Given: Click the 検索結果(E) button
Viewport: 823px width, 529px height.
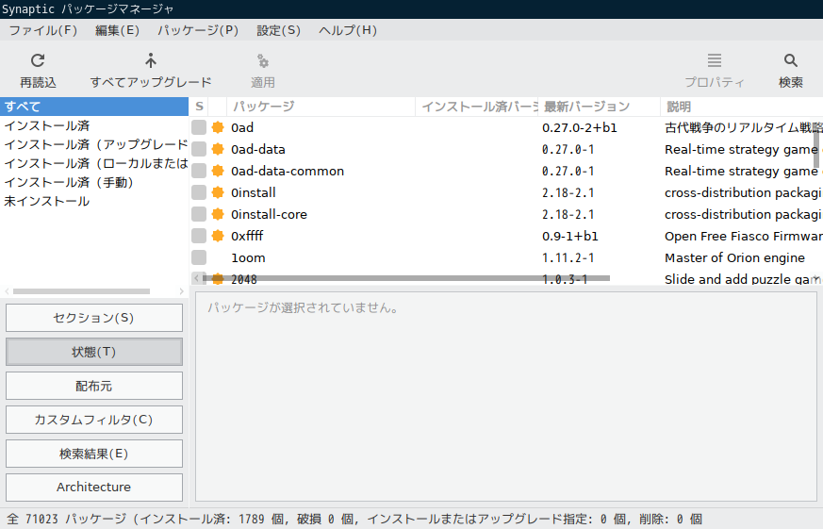Looking at the screenshot, I should 94,454.
